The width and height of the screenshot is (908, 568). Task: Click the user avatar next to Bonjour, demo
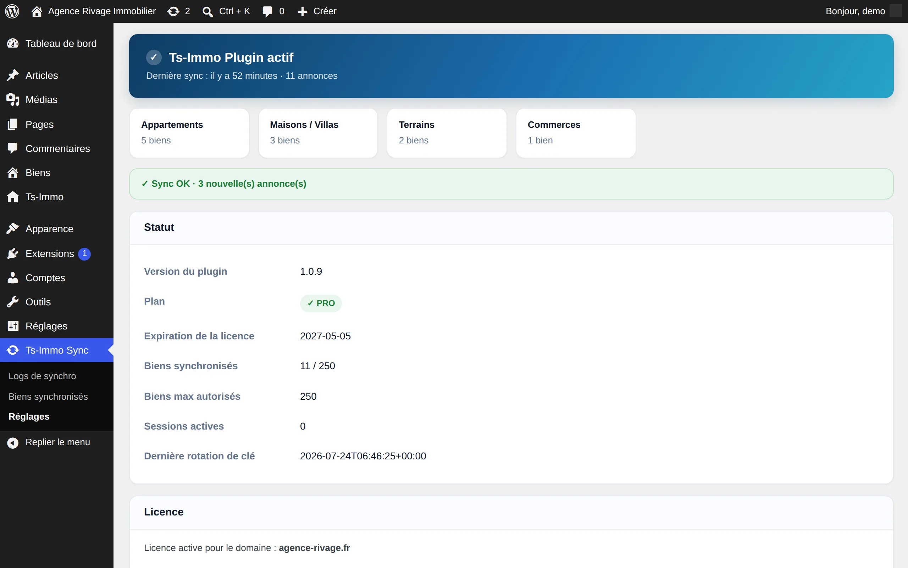click(896, 11)
